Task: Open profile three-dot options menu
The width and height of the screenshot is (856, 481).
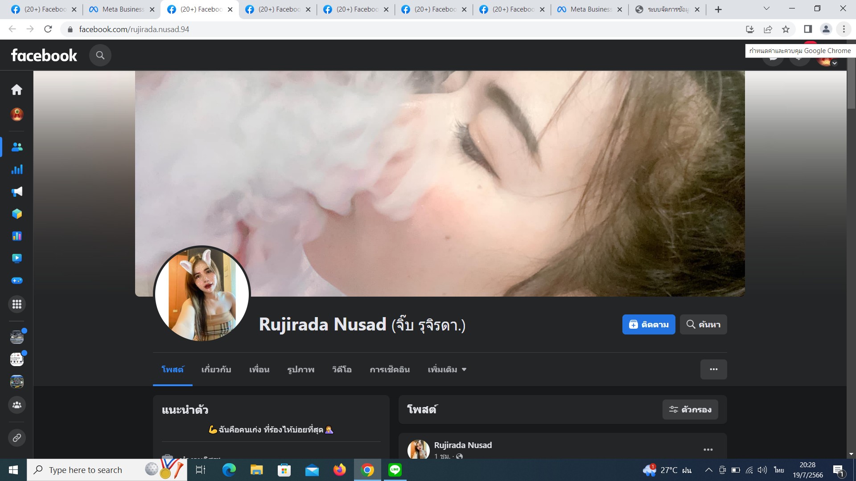Action: [713, 369]
